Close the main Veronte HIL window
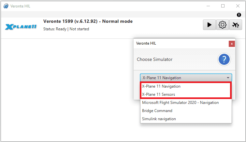 (238, 6)
